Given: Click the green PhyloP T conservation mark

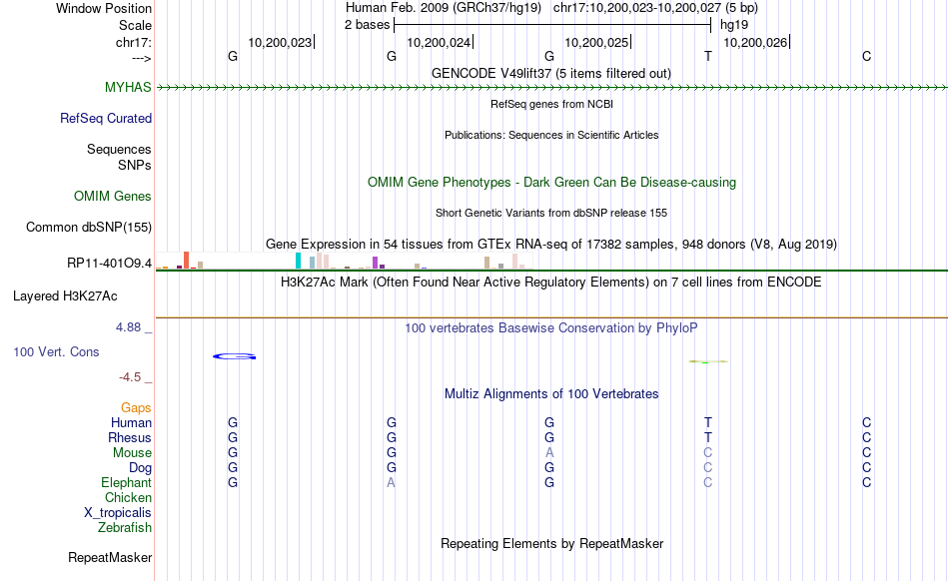Looking at the screenshot, I should click(708, 361).
